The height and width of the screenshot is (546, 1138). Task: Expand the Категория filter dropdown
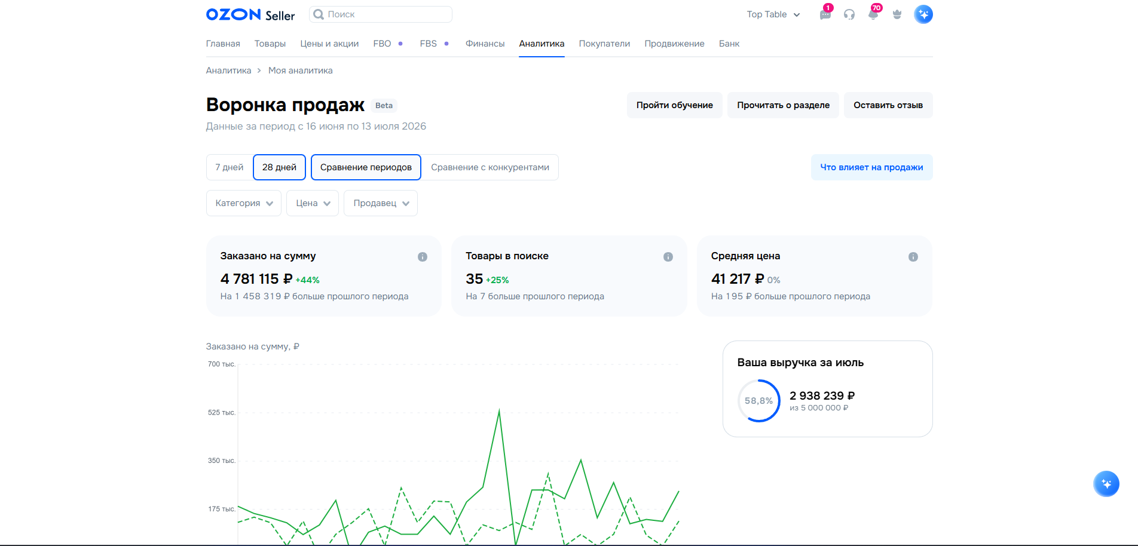(x=244, y=203)
